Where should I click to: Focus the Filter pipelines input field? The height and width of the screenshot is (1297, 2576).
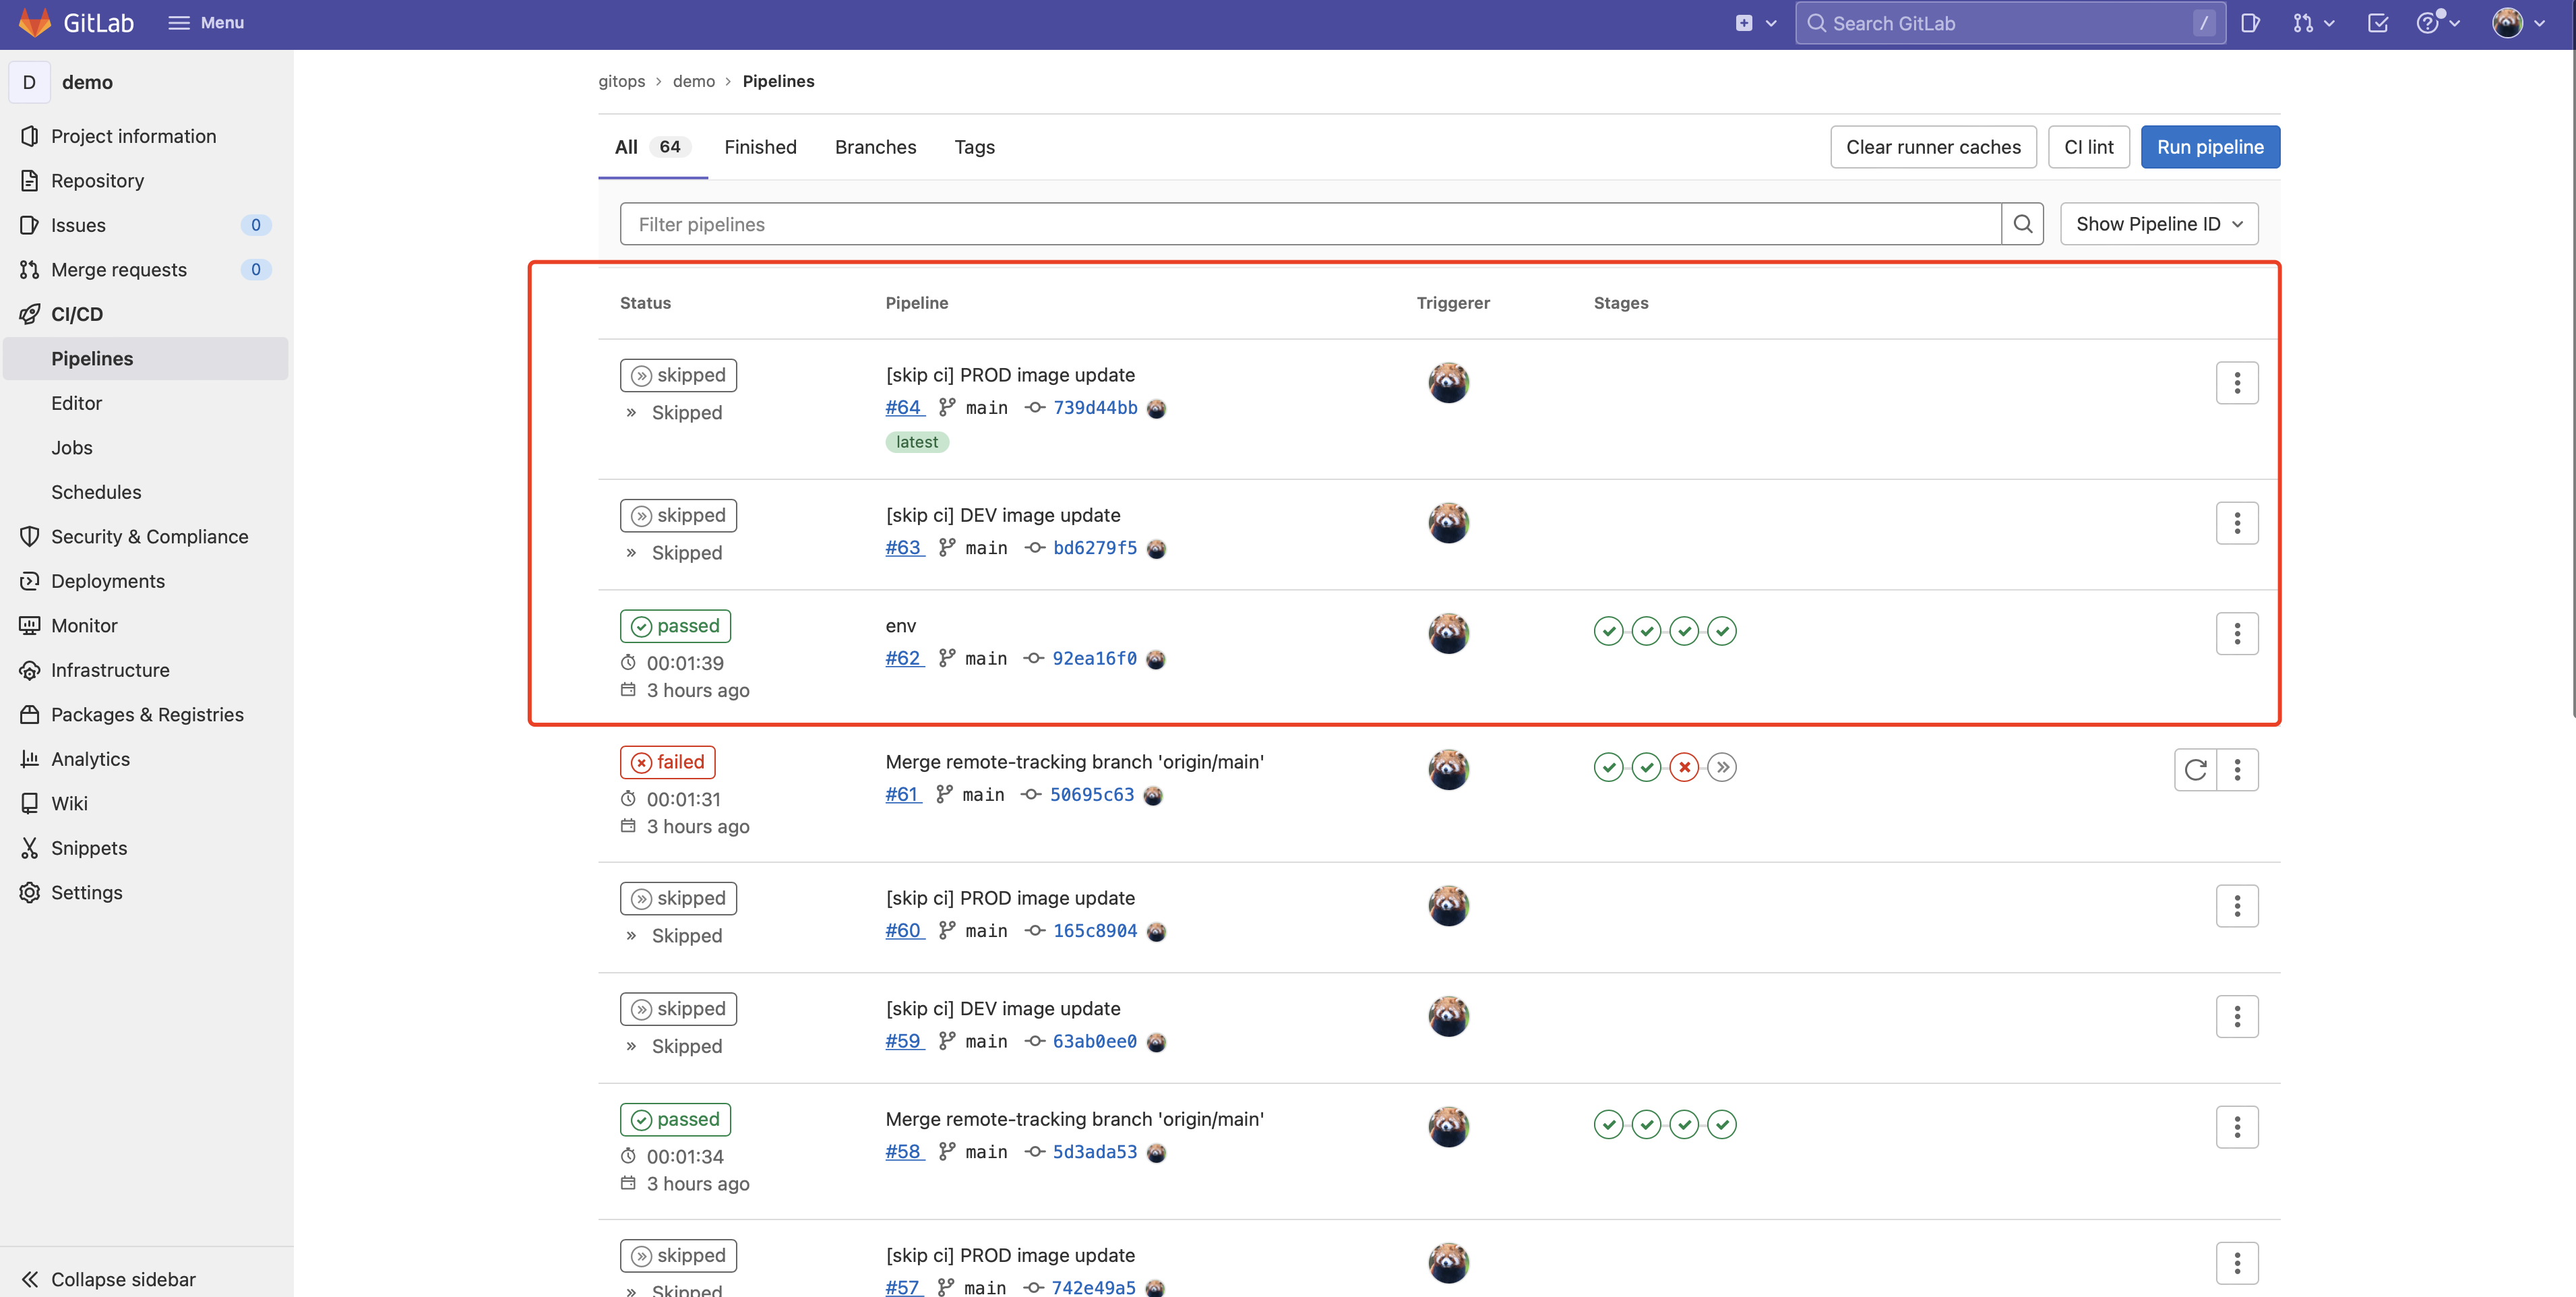[1310, 224]
